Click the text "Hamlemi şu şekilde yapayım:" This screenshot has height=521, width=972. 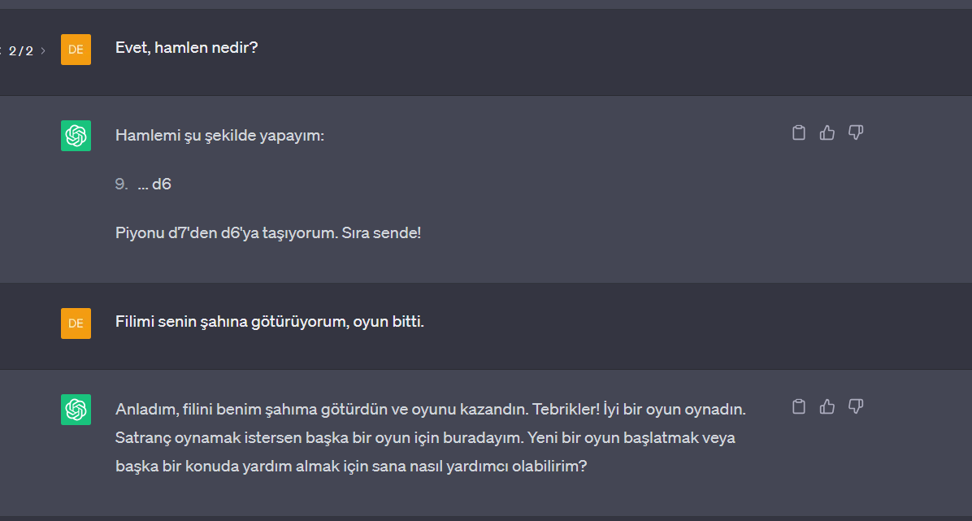click(x=219, y=136)
